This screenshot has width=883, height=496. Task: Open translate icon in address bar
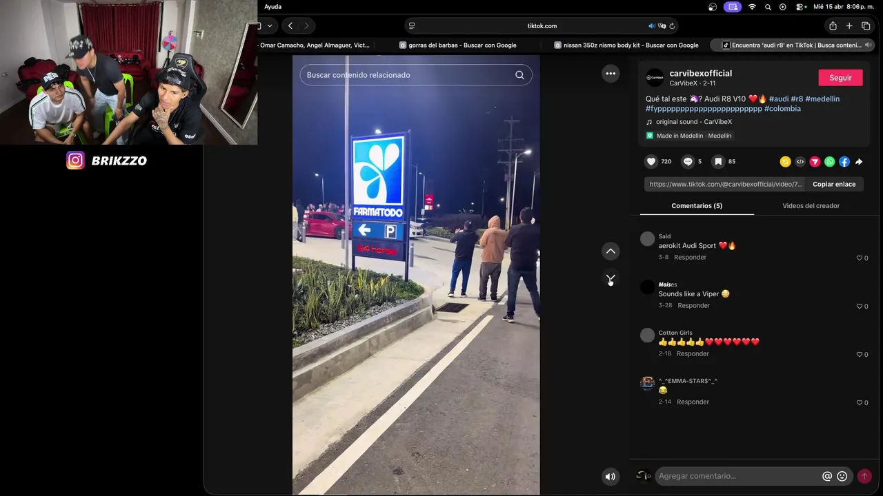coord(662,25)
